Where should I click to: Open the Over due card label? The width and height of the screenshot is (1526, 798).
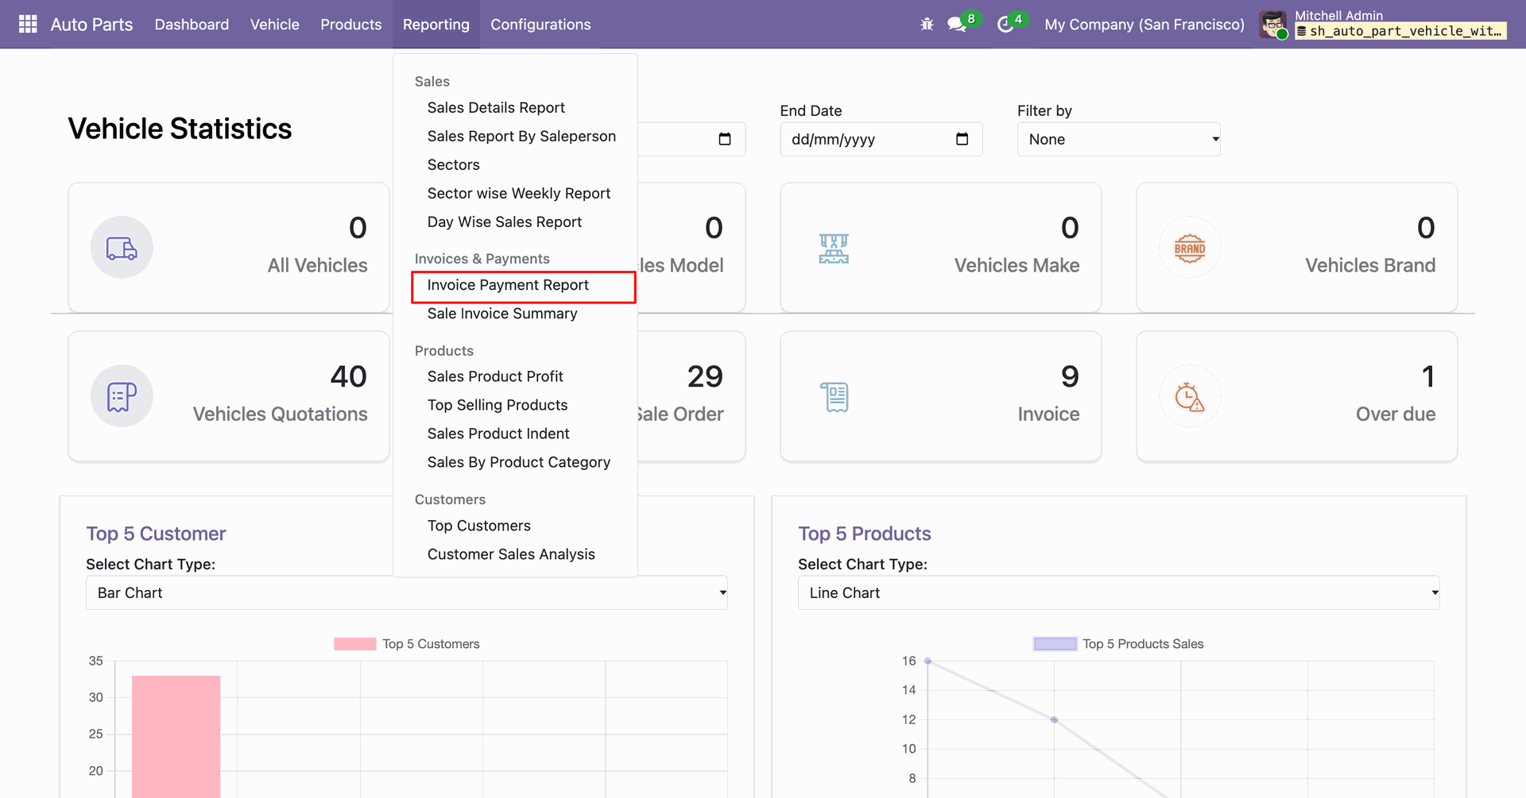(1396, 414)
